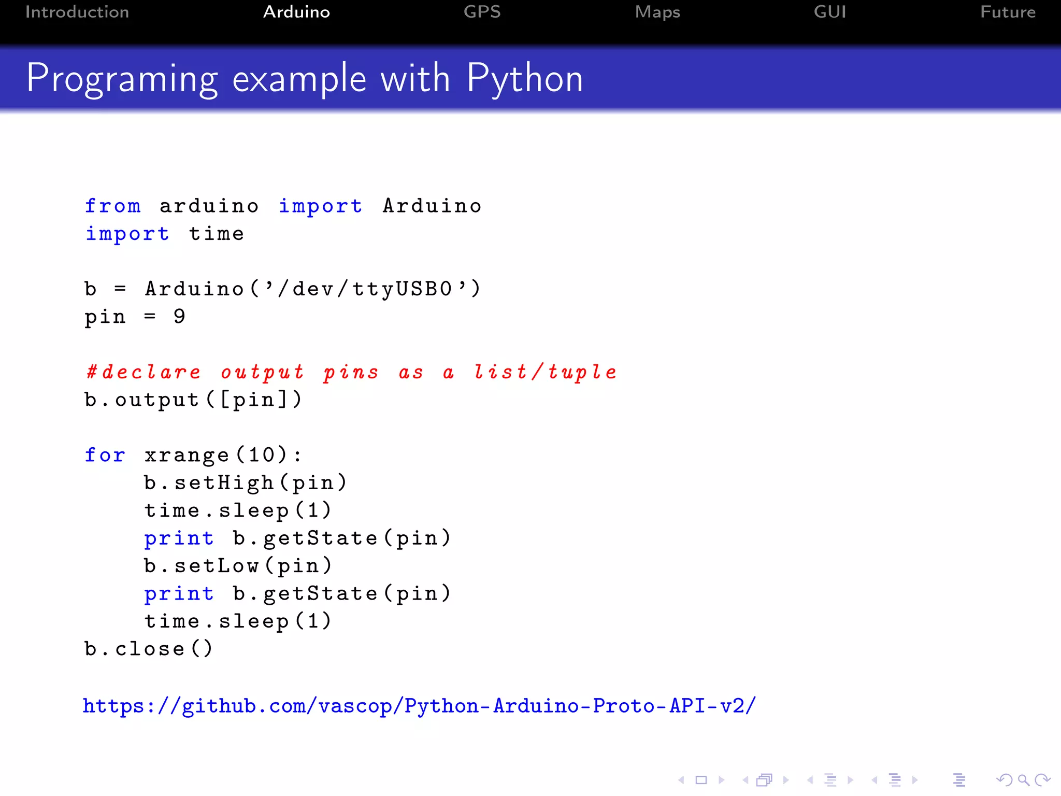Click the 'import time' code line
This screenshot has height=796, width=1061.
[164, 233]
